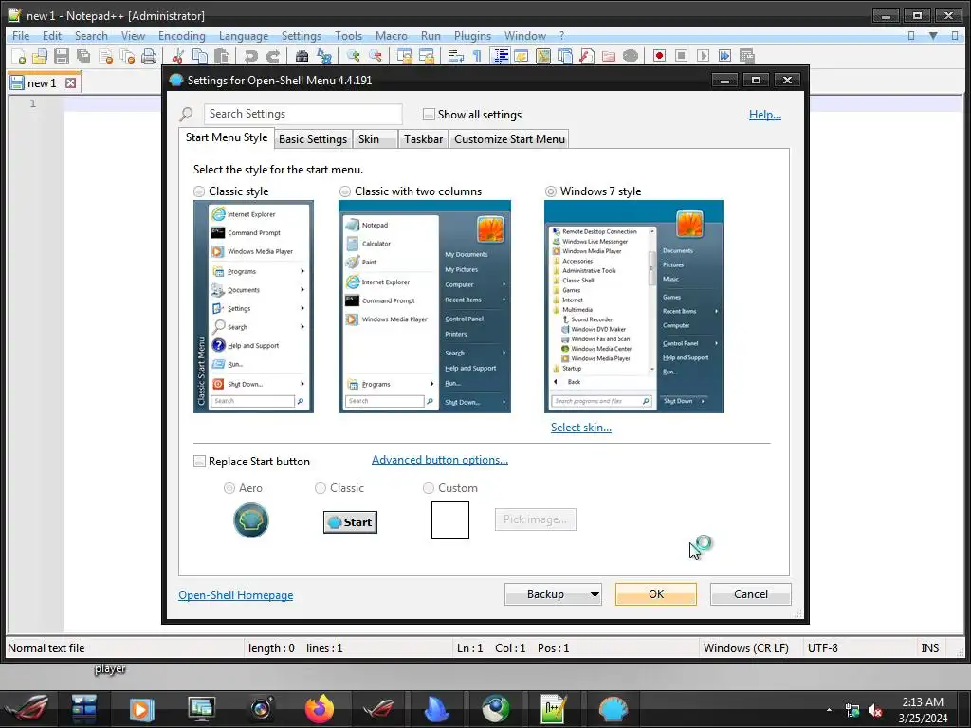Click the Print icon in Notepad++ toolbar
The width and height of the screenshot is (971, 728).
(149, 56)
